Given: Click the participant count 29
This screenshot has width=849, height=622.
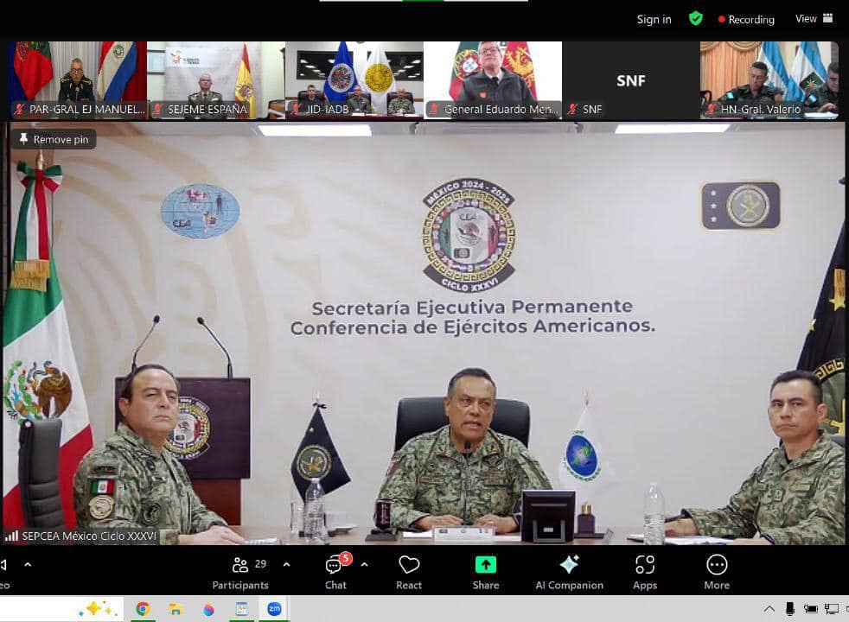Looking at the screenshot, I should 260,564.
